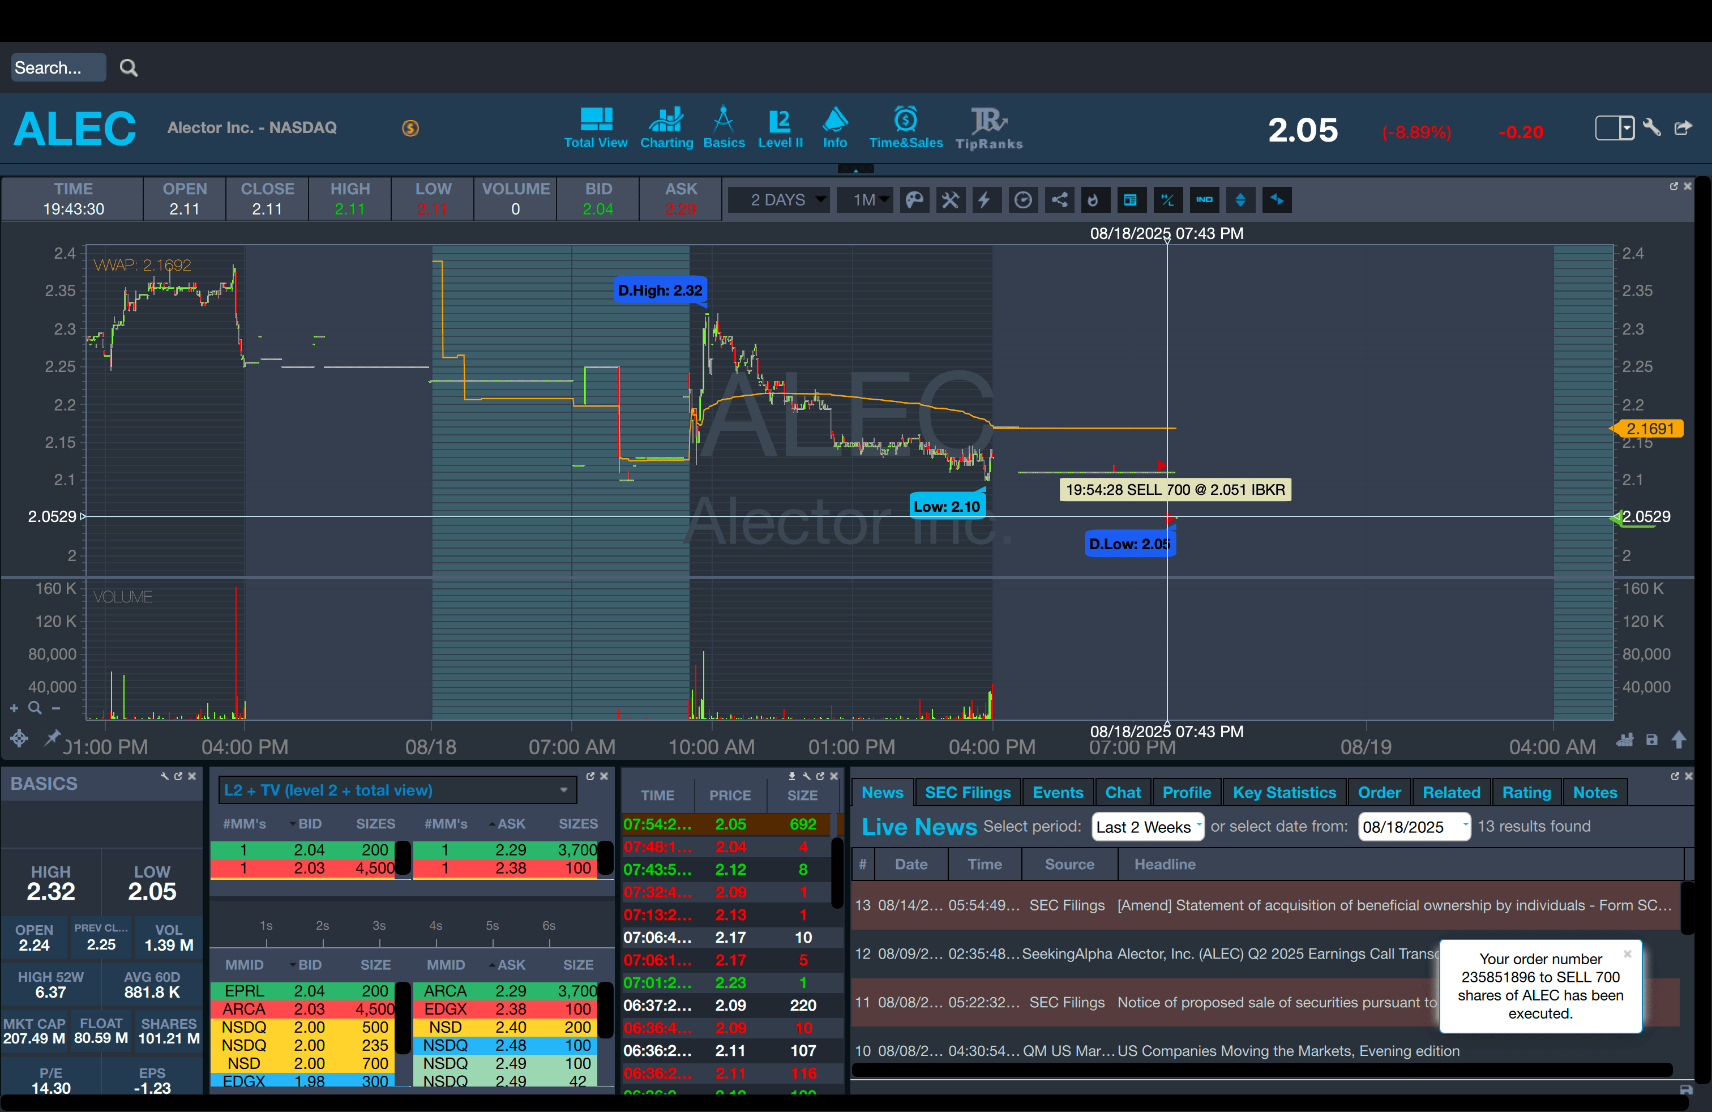Open the chart color palette settings
This screenshot has width=1712, height=1112.
tap(914, 200)
